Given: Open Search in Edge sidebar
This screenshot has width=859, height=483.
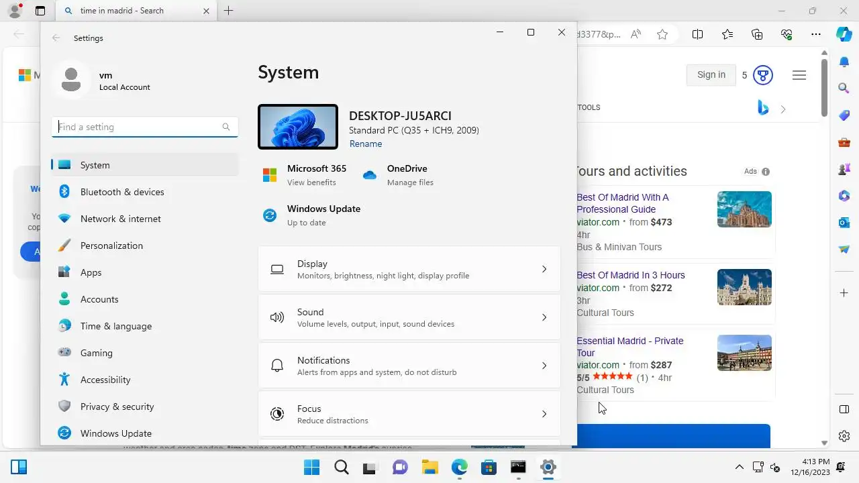Looking at the screenshot, I should click(844, 88).
